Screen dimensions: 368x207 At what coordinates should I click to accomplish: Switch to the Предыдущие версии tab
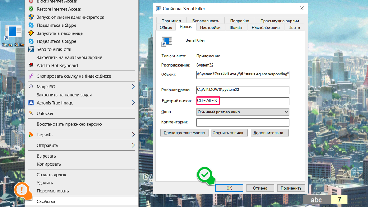[x=280, y=21]
